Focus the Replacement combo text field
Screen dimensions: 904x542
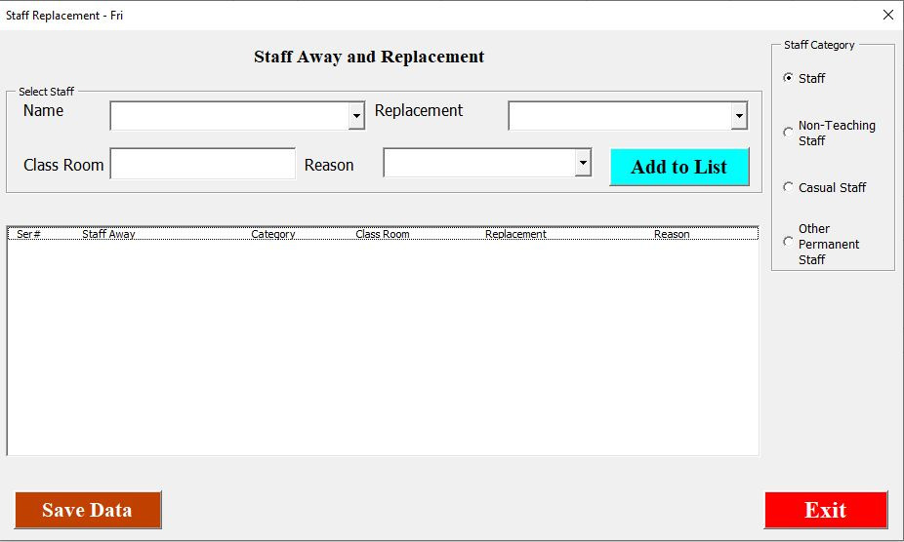[619, 116]
